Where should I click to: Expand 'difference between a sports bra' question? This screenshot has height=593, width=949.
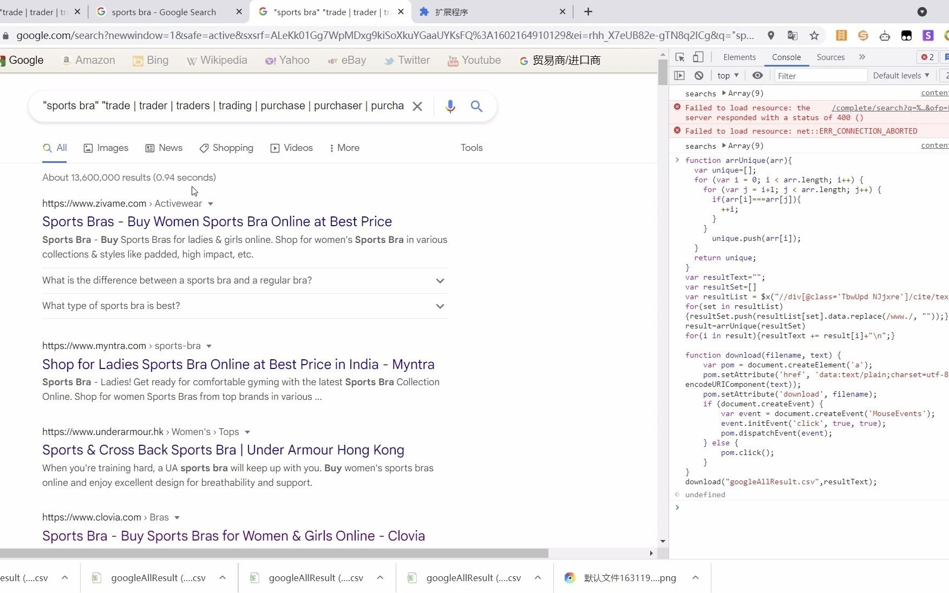[245, 280]
